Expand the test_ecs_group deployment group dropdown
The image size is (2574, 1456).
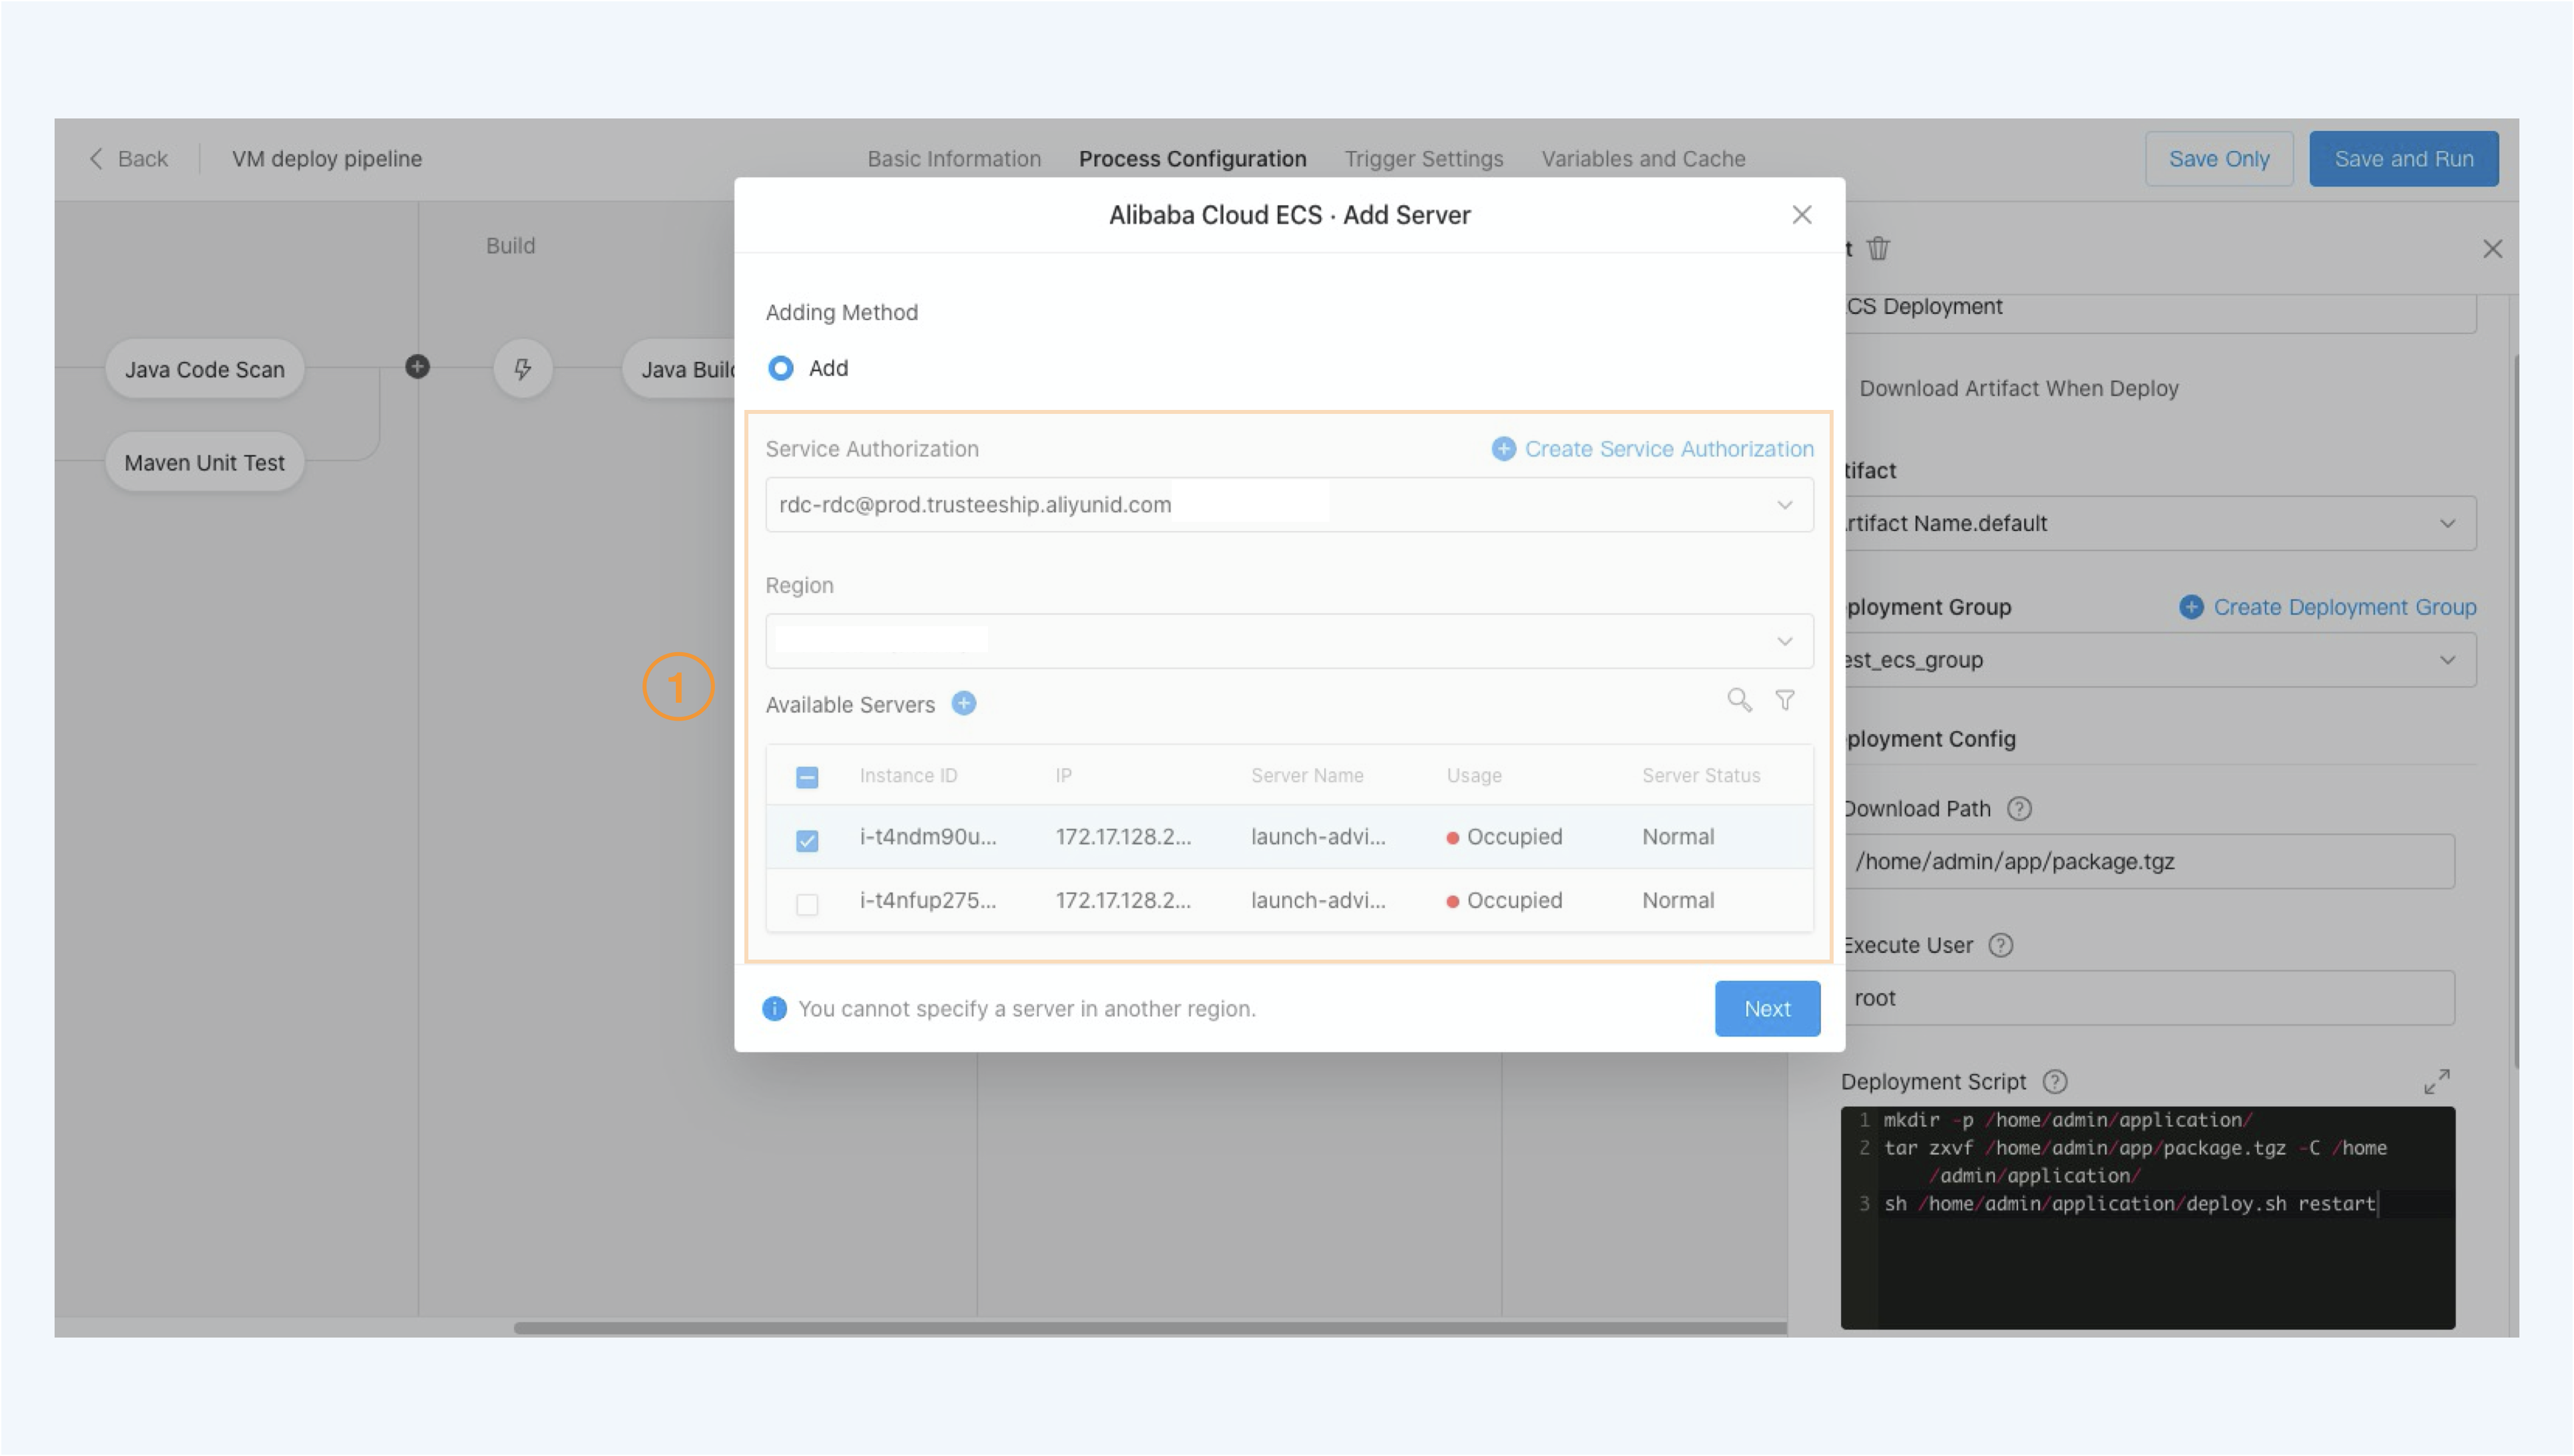click(x=2161, y=660)
